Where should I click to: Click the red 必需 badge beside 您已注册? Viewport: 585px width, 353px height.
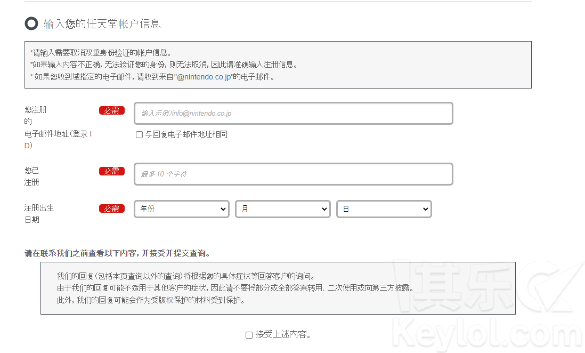[x=111, y=171]
